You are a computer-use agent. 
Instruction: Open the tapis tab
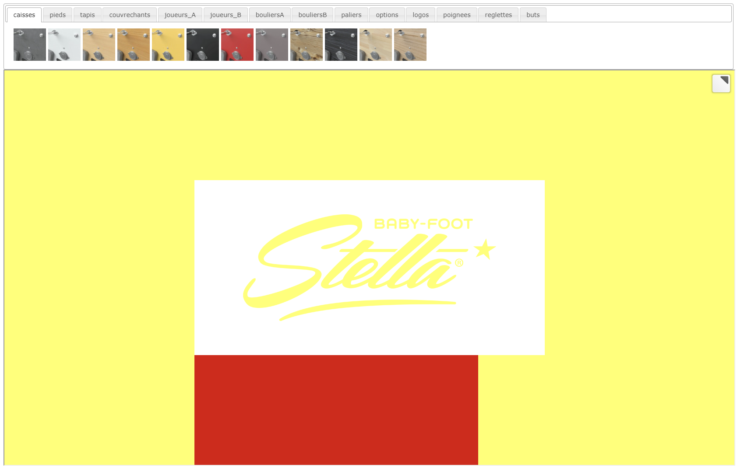(87, 15)
